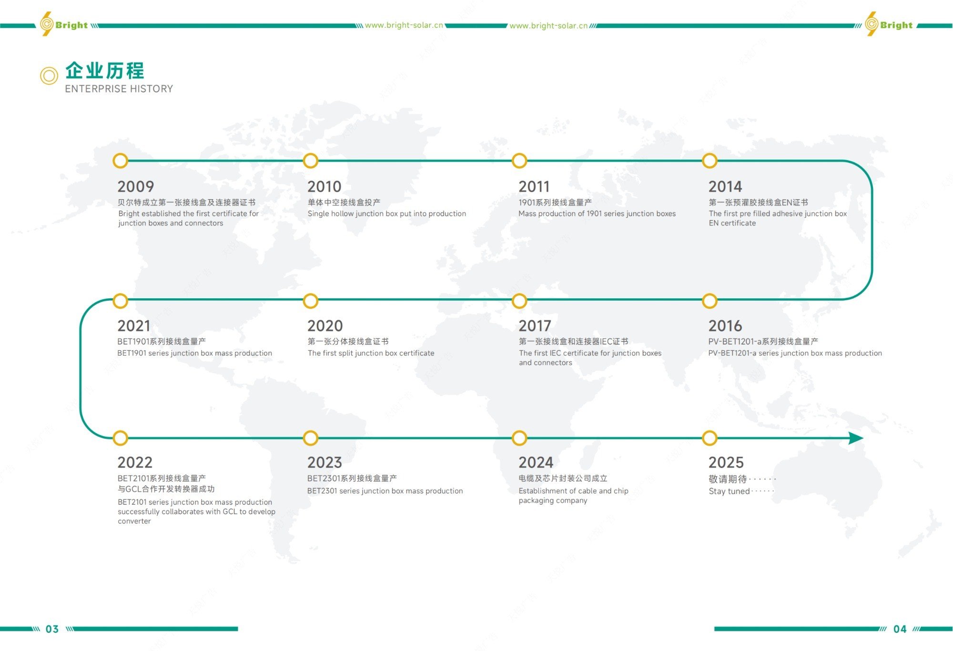Click page number 03 in footer
Image resolution: width=953 pixels, height=651 pixels.
(x=52, y=629)
